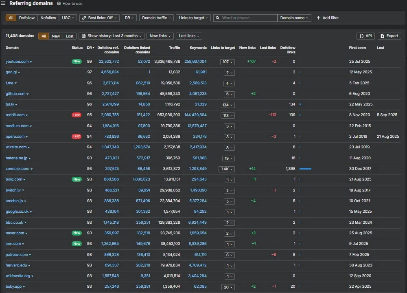Select the Nofollow filter
Image resolution: width=407 pixels, height=293 pixels.
[x=48, y=18]
